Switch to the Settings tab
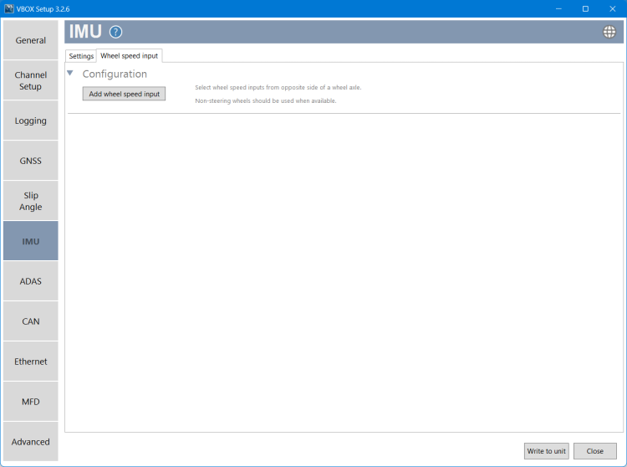 click(81, 56)
